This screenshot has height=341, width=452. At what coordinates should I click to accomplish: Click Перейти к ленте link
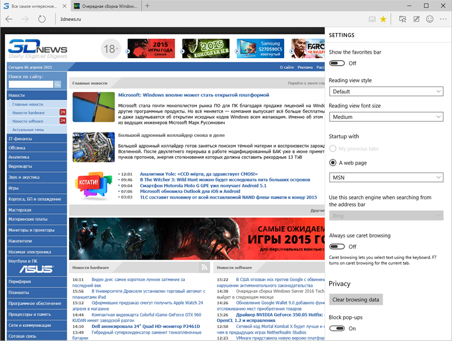(306, 83)
